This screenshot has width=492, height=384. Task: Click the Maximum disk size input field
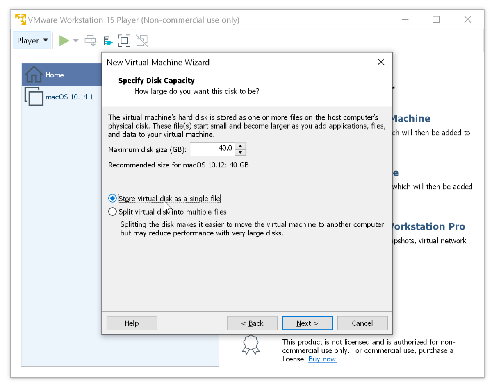coord(212,149)
